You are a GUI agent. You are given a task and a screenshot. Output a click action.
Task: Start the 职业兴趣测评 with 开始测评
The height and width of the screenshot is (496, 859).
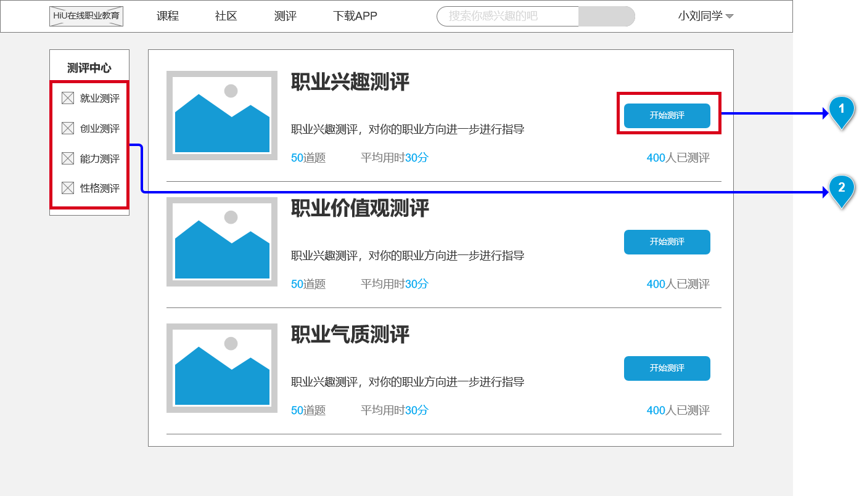(667, 116)
